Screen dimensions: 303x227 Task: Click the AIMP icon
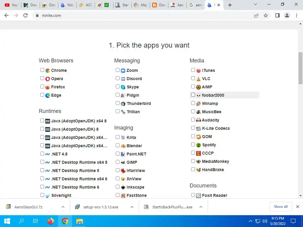199,87
